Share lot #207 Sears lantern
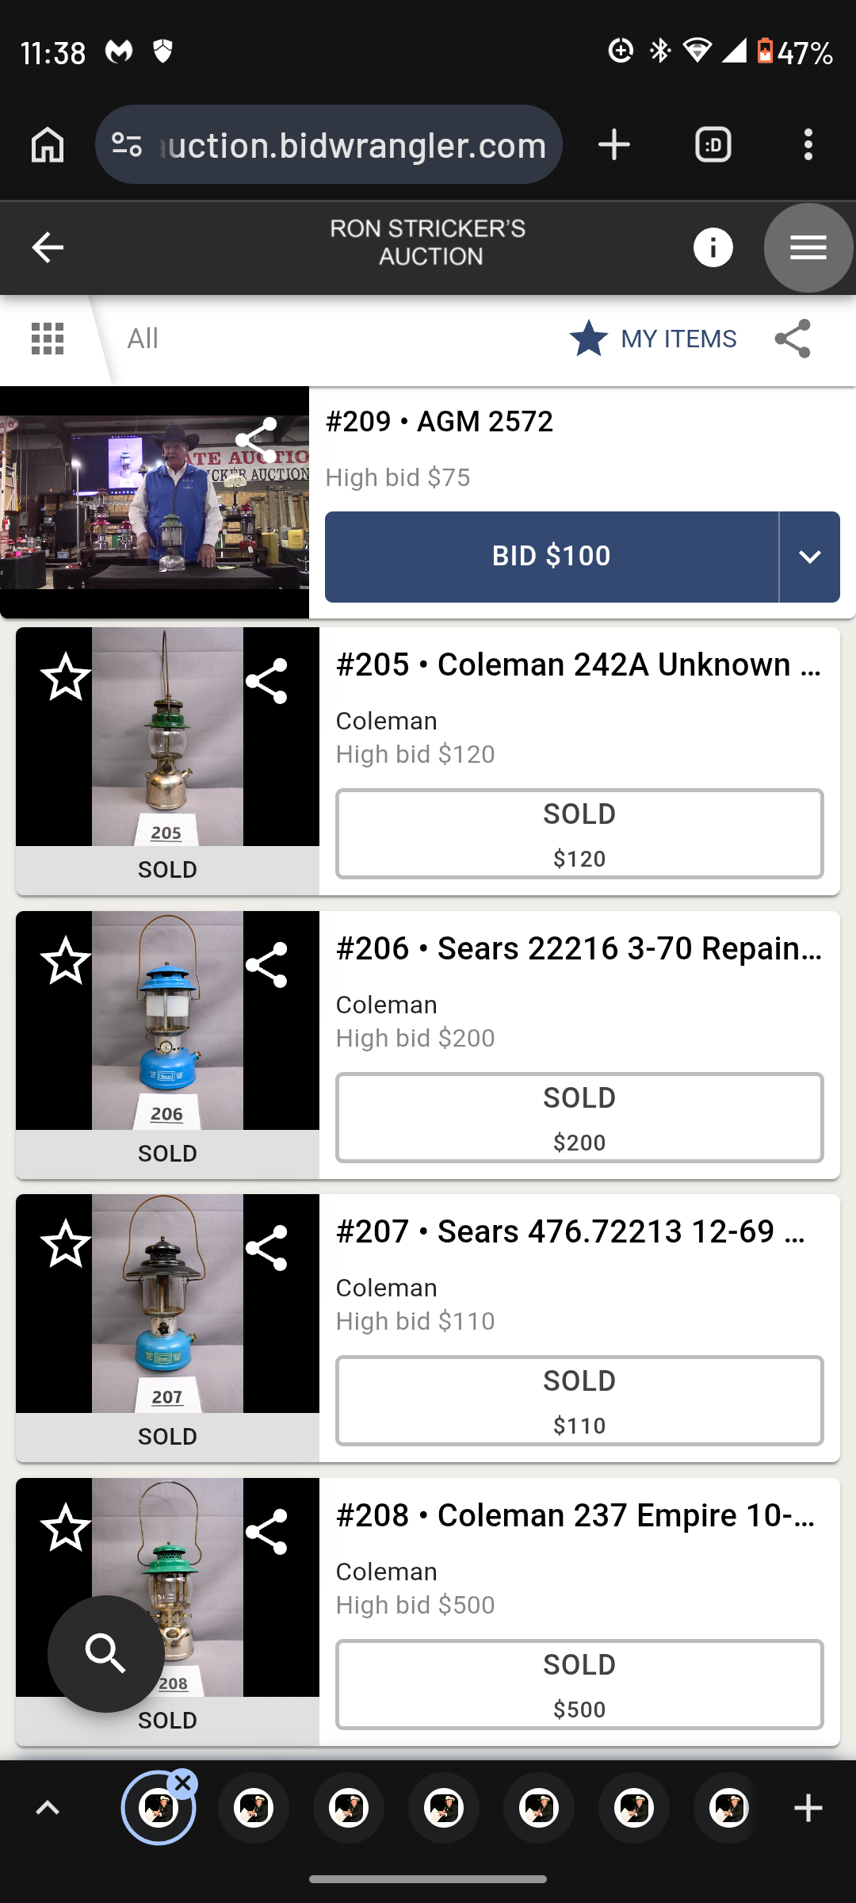Viewport: 856px width, 1903px height. [266, 1247]
